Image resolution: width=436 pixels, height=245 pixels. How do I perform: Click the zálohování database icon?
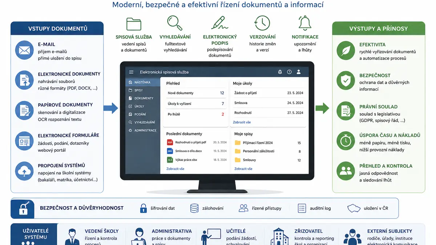pos(194,208)
